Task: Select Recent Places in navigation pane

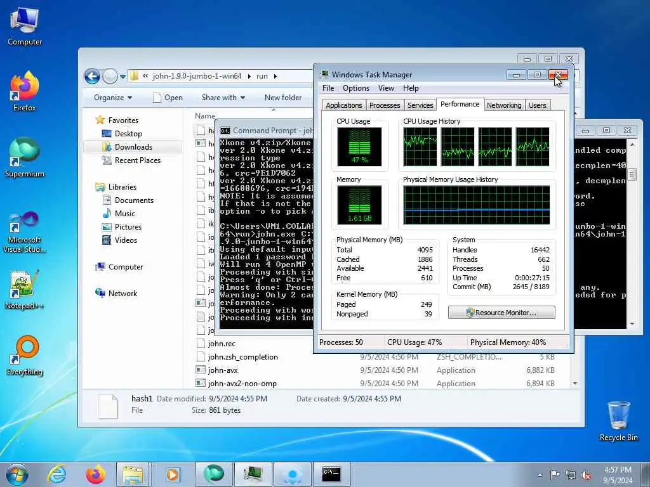Action: (137, 160)
